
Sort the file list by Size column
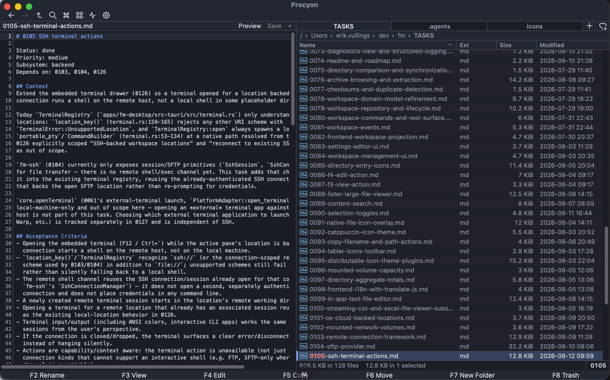(x=516, y=45)
